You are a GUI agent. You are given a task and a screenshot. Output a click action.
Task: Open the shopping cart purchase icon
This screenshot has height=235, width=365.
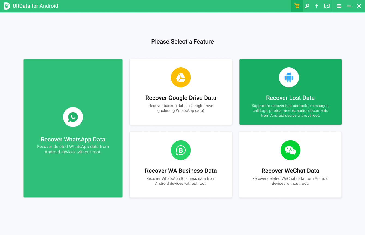pos(297,6)
